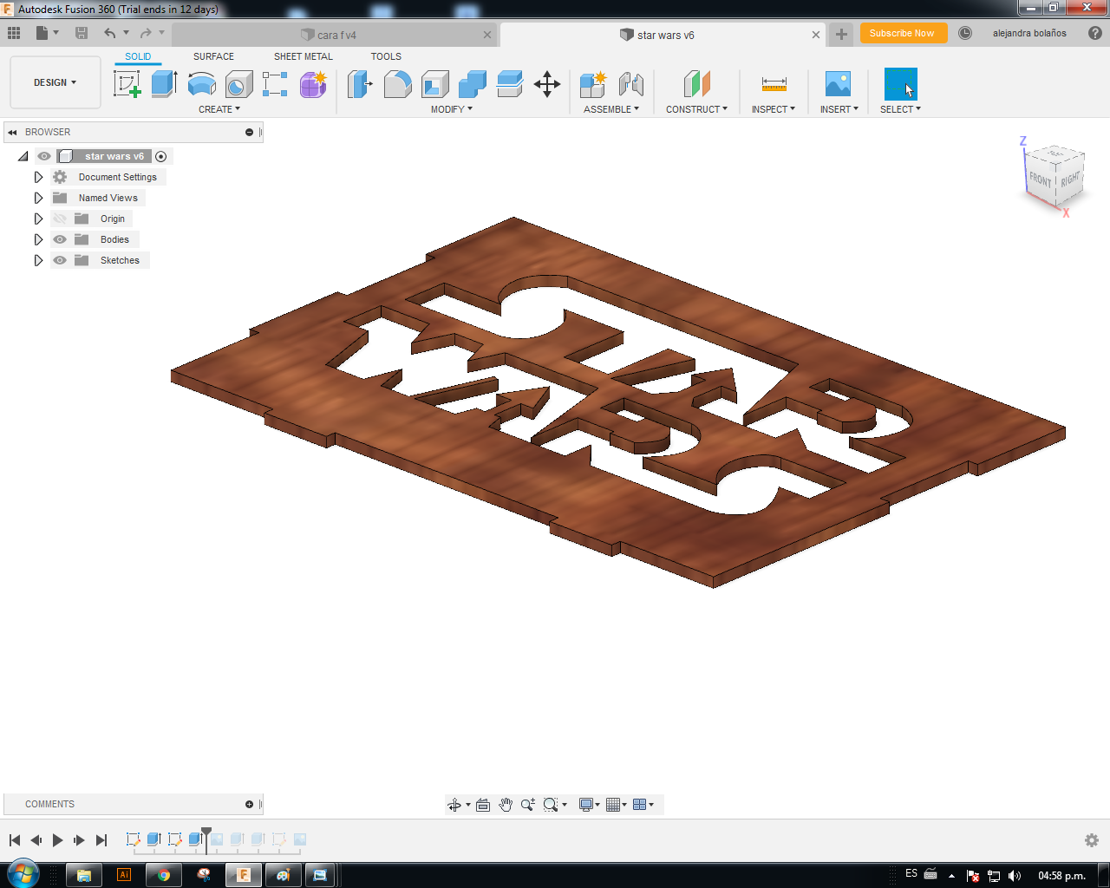The width and height of the screenshot is (1110, 888).
Task: Click the Measure tool icon
Action: point(774,84)
